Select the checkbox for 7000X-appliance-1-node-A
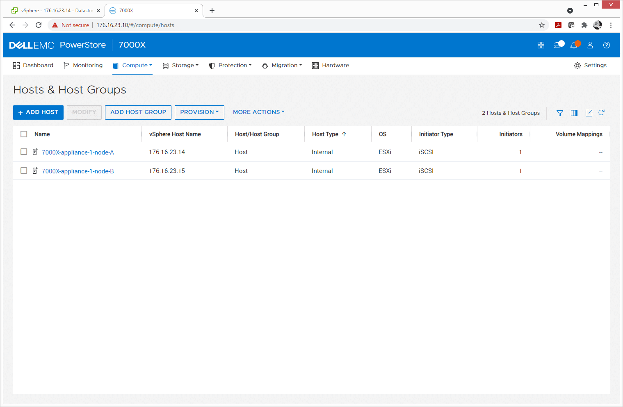 [x=24, y=152]
